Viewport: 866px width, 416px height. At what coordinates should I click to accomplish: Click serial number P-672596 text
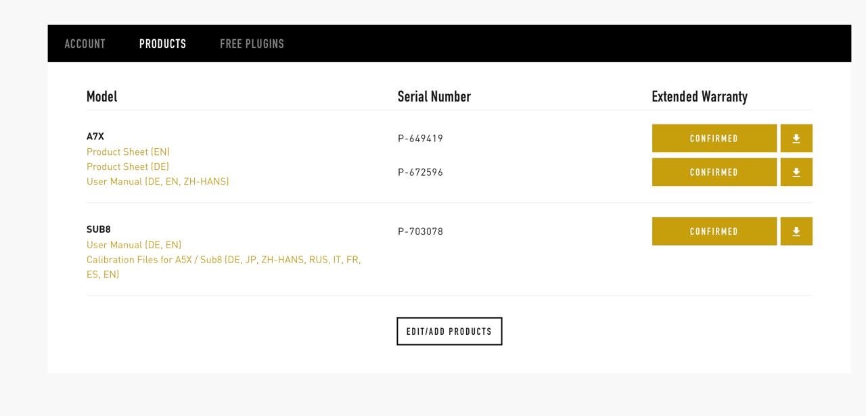(420, 172)
